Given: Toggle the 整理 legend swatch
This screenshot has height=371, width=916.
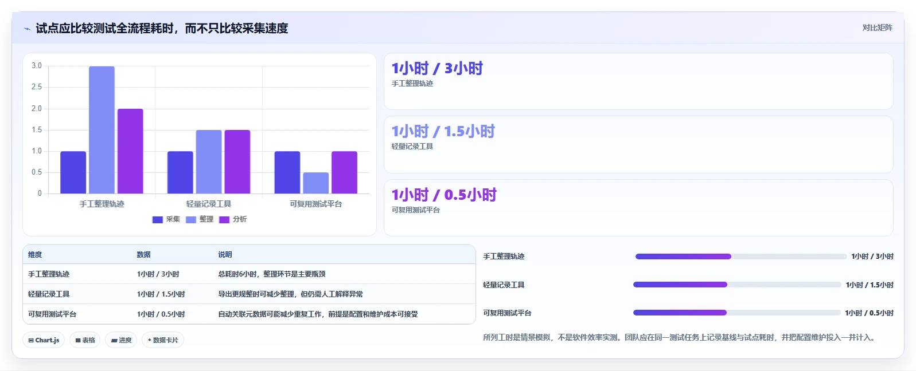Looking at the screenshot, I should (191, 219).
